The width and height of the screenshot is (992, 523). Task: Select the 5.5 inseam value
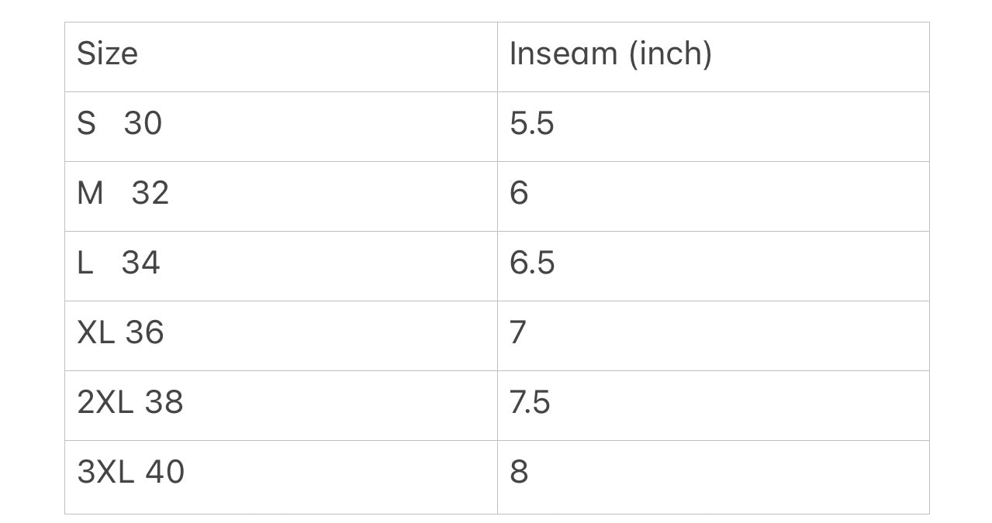tap(531, 124)
